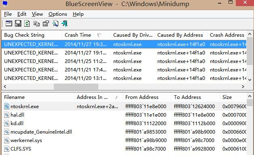The image size is (254, 155).
Task: Sort by Address In Stack column header
Action: click(98, 97)
